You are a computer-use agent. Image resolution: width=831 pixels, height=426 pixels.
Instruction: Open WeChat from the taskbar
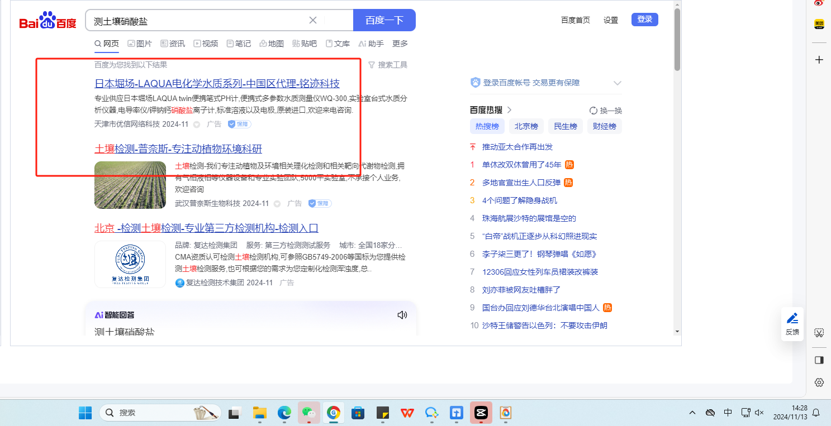(308, 413)
